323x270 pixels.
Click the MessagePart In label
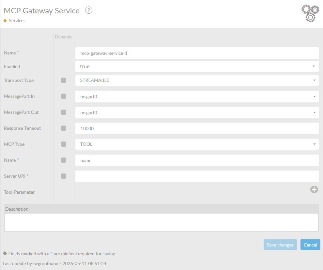[19, 96]
